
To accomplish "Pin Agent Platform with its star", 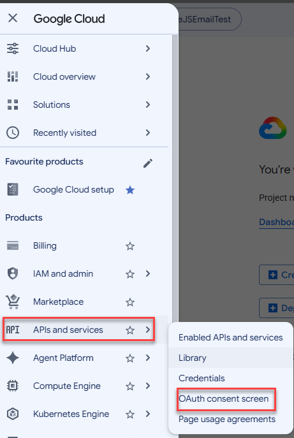I will point(130,358).
